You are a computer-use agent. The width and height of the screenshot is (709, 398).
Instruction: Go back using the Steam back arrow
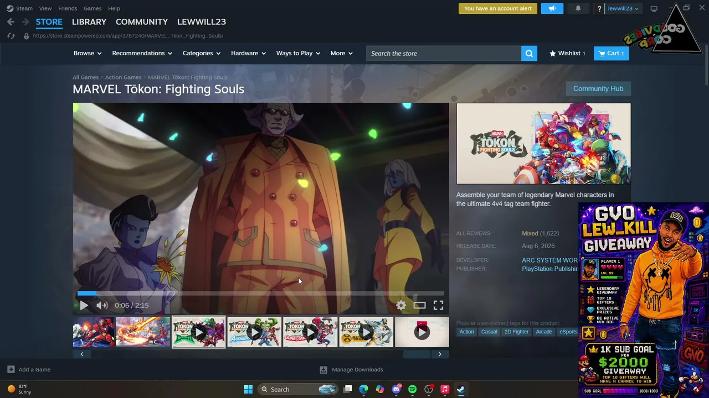[x=11, y=22]
